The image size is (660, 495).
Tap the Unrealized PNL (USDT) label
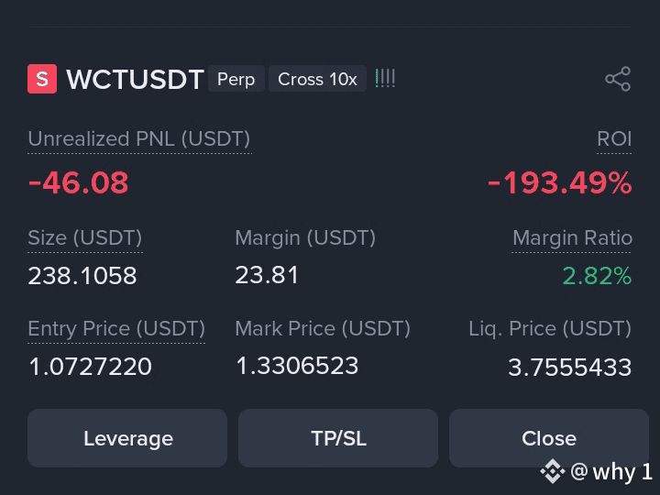139,139
